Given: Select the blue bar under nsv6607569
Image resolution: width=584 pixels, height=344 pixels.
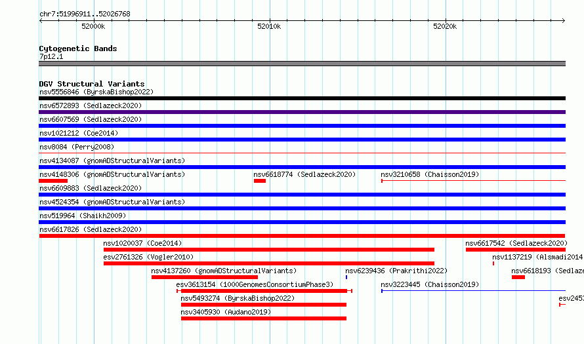Looking at the screenshot, I should pyautogui.click(x=302, y=126).
